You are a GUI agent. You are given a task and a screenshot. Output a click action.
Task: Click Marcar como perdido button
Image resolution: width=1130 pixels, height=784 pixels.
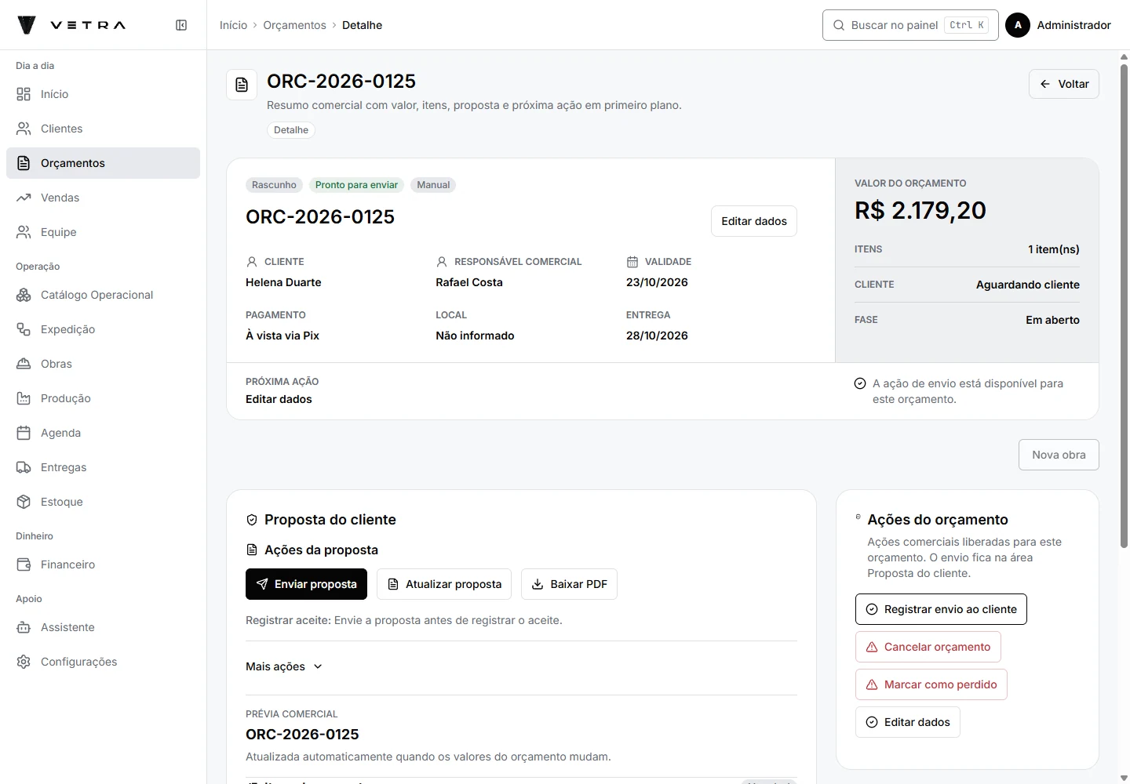[931, 684]
